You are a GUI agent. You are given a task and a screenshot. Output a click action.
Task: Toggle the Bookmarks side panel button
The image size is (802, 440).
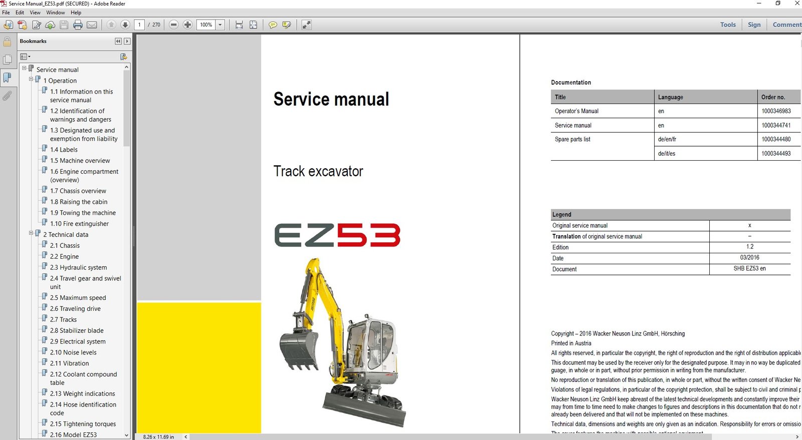(7, 78)
